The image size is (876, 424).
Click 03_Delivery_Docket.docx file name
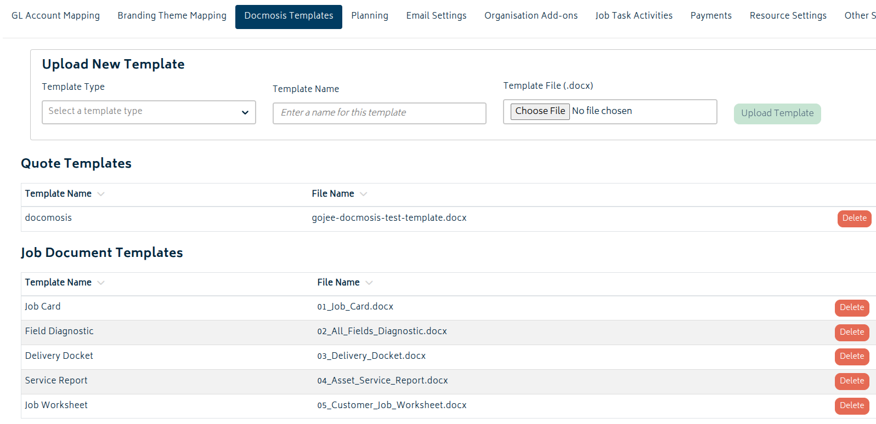tap(371, 356)
